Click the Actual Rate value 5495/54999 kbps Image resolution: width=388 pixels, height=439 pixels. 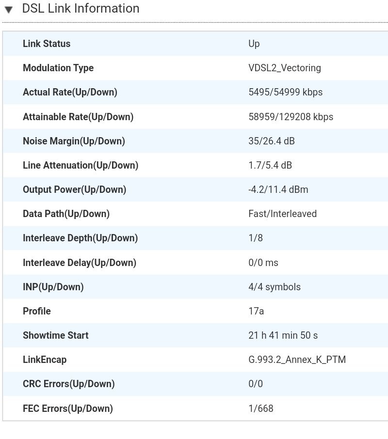pyautogui.click(x=286, y=93)
